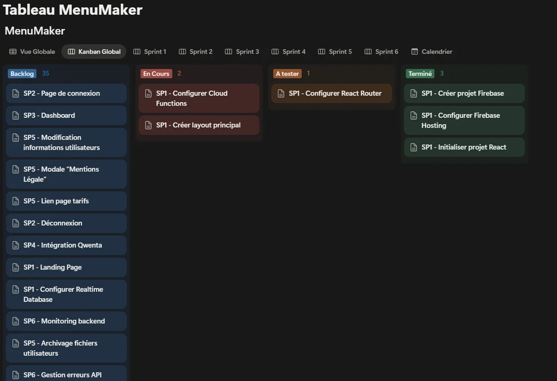Click page icon on Configurer Cloud Functions card
This screenshot has width=557, height=381.
pos(148,93)
